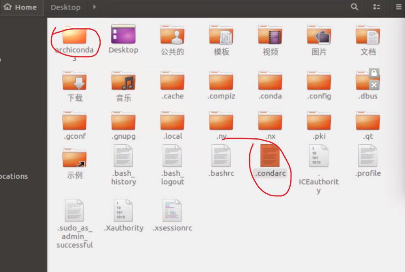The height and width of the screenshot is (272, 405).
Task: Select the .qt folder
Action: [x=368, y=121]
